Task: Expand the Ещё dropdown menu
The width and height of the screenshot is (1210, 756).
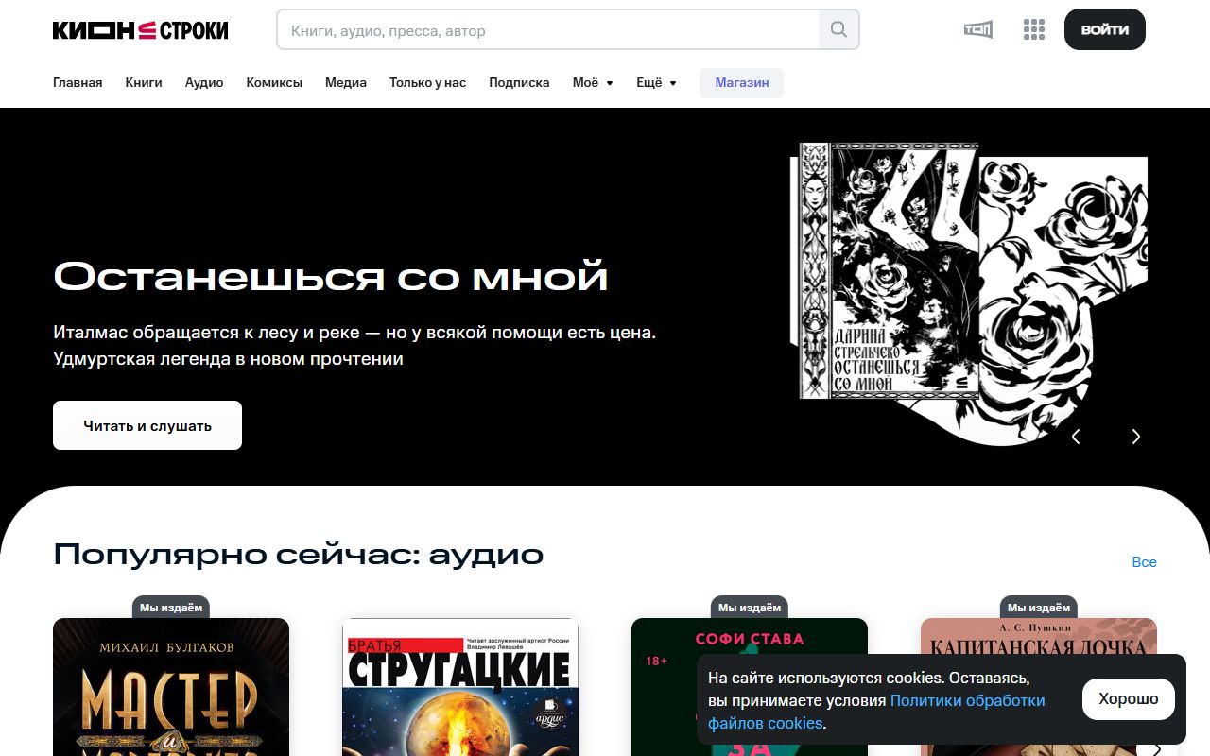Action: [656, 82]
